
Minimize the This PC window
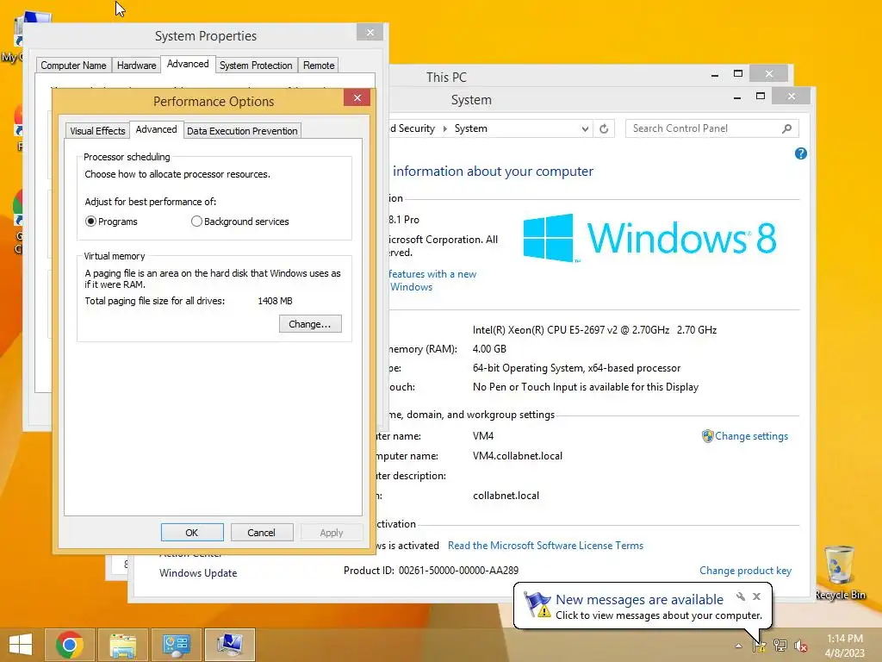tap(714, 75)
